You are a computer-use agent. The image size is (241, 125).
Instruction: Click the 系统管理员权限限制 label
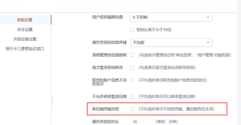(x=109, y=55)
